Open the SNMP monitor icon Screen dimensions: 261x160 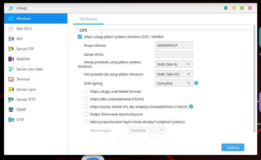(x=11, y=110)
